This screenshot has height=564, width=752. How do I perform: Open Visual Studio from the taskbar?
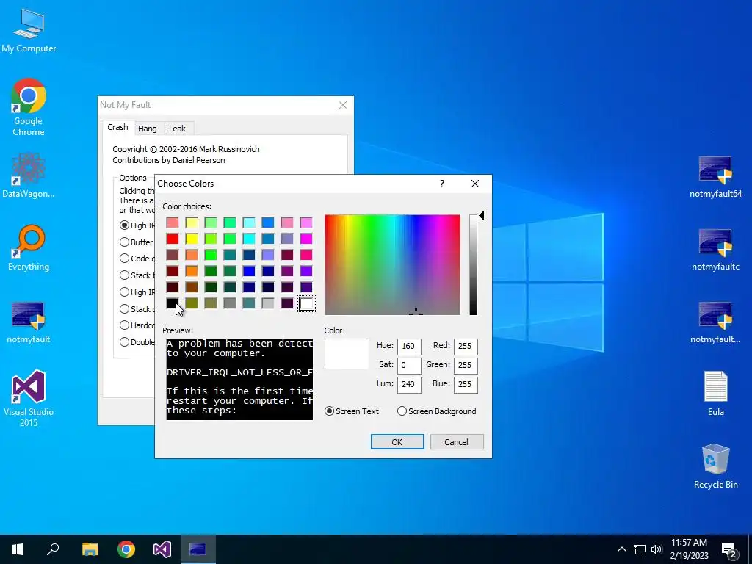point(162,549)
